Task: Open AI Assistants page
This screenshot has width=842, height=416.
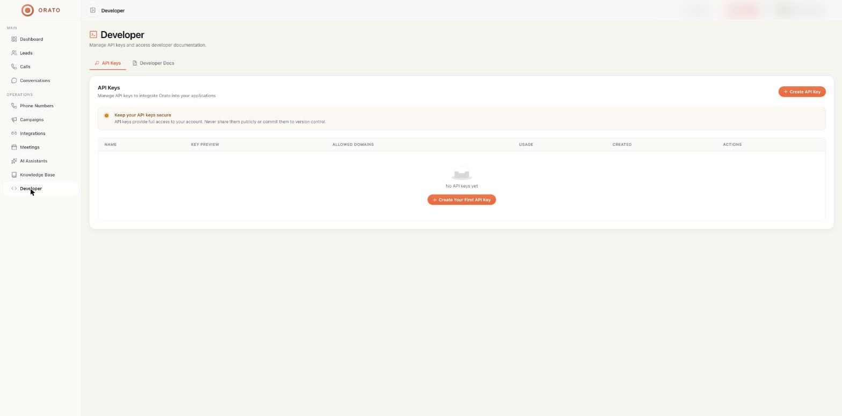Action: tap(41, 161)
